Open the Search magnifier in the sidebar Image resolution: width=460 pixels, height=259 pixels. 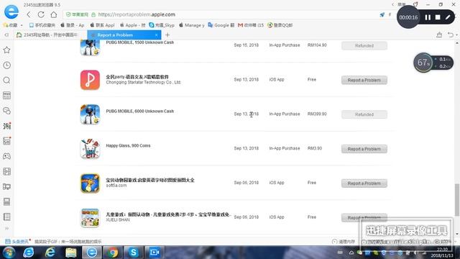[6, 80]
